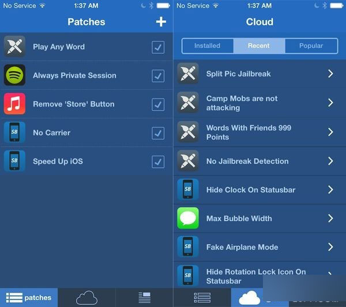Tap the Split Pic Jailbreak app icon
The height and width of the screenshot is (307, 346).
(188, 73)
